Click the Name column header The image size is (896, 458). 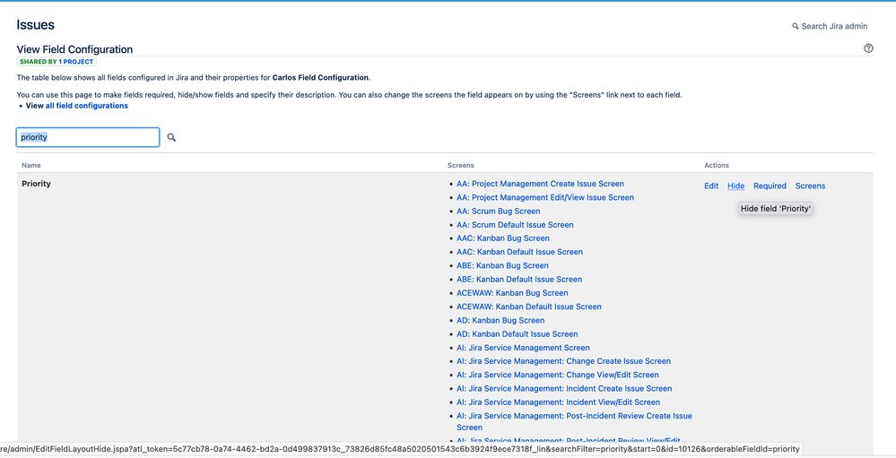(31, 166)
